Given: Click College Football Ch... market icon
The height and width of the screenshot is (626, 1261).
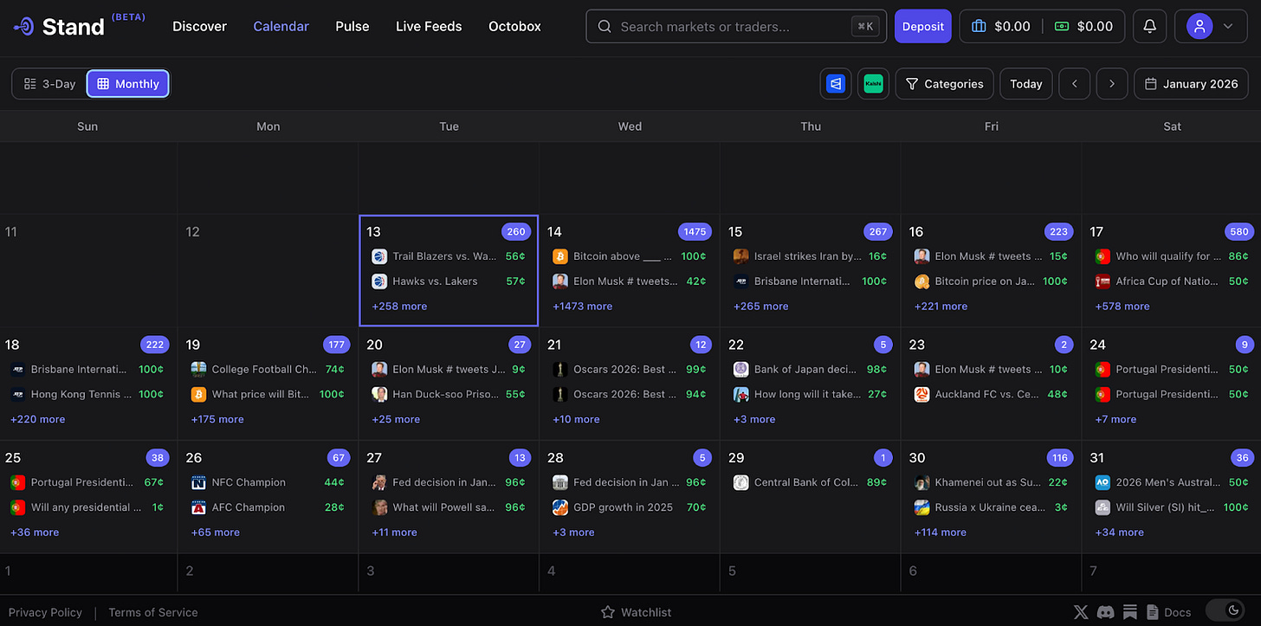Looking at the screenshot, I should click(198, 369).
